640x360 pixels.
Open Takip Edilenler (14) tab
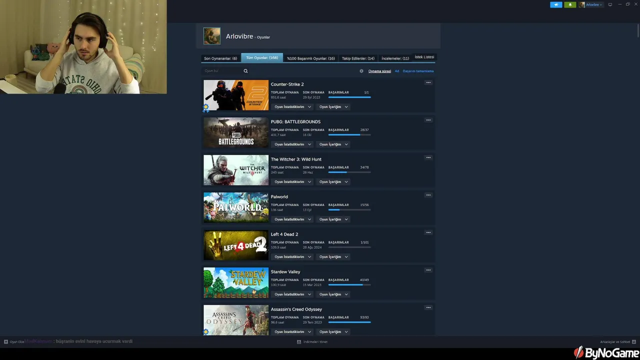pos(358,58)
